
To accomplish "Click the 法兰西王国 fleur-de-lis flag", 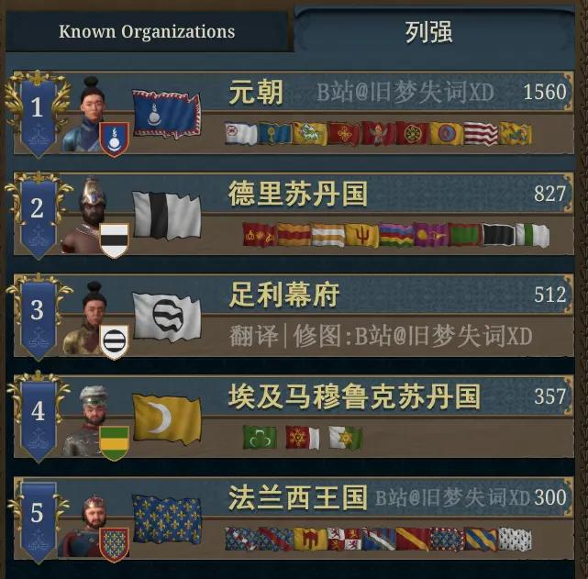I will tap(167, 519).
